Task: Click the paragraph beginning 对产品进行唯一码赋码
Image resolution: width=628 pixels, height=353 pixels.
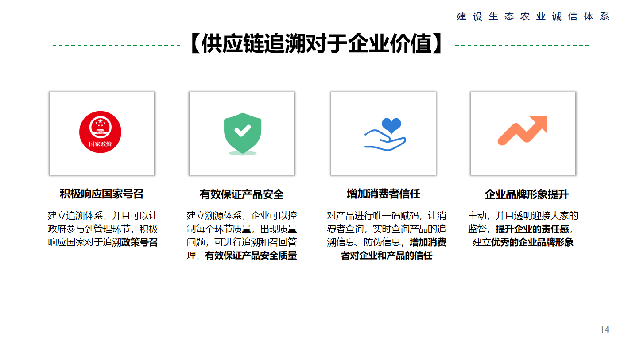Action: 387,236
